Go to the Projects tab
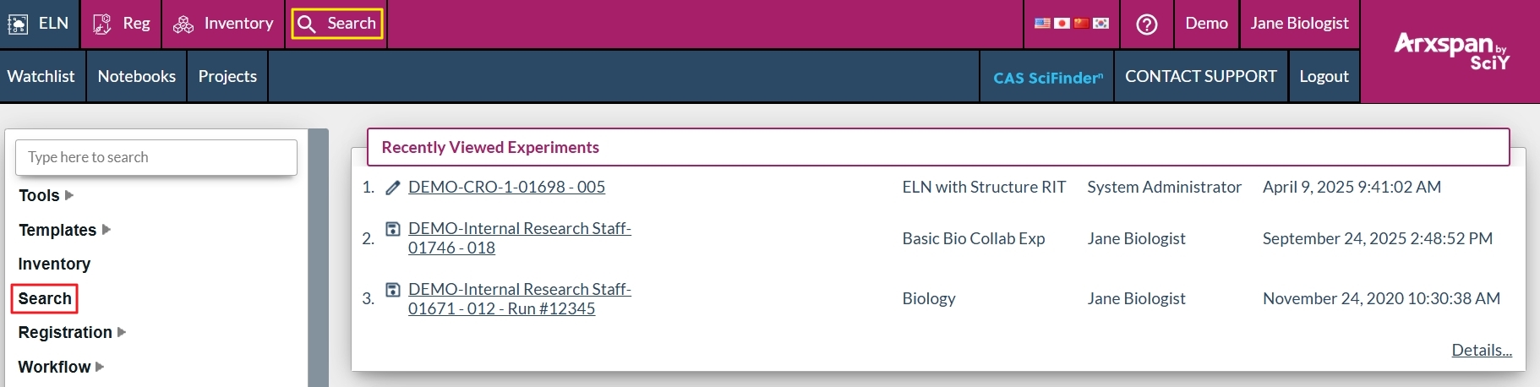 pyautogui.click(x=227, y=76)
